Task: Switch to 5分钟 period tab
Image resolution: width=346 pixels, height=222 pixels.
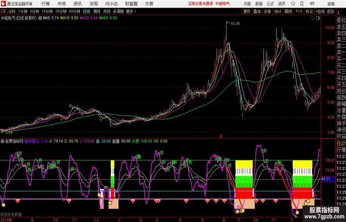Action: point(34,11)
